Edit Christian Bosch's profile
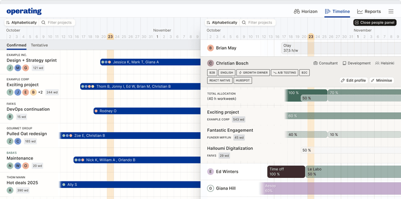Screen dimensions: 401x199 click(354, 80)
